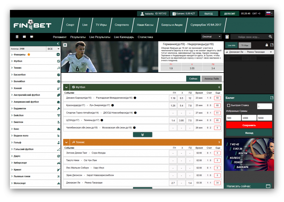Expand live info panel to fullscreen

(272, 45)
